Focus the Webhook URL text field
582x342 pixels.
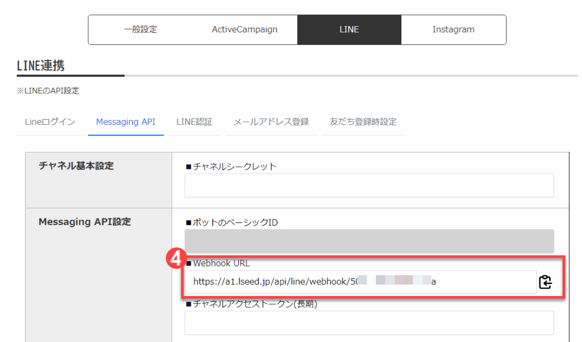pos(360,282)
